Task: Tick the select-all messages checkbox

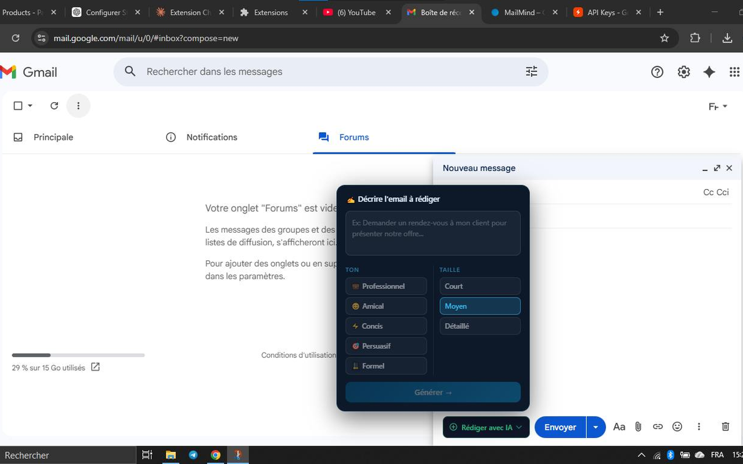Action: (18, 106)
